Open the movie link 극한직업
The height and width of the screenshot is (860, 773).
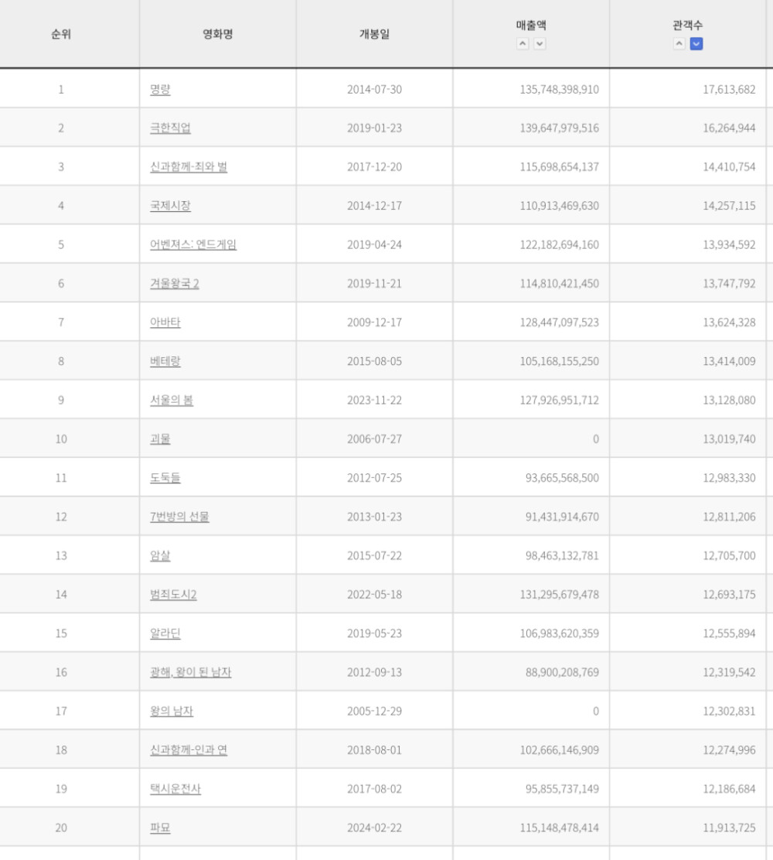(x=170, y=128)
